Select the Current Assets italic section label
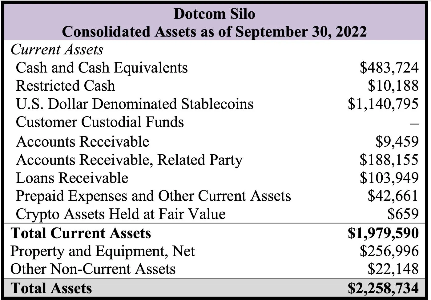 point(57,50)
